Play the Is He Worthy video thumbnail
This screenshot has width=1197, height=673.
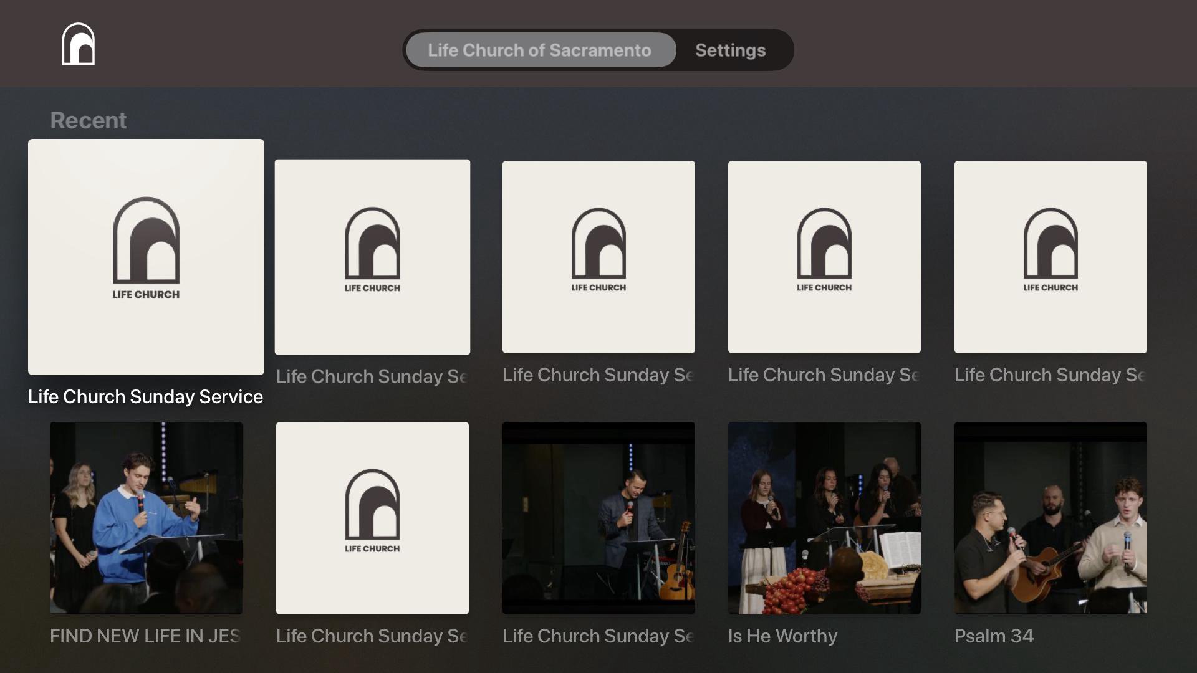click(x=824, y=518)
